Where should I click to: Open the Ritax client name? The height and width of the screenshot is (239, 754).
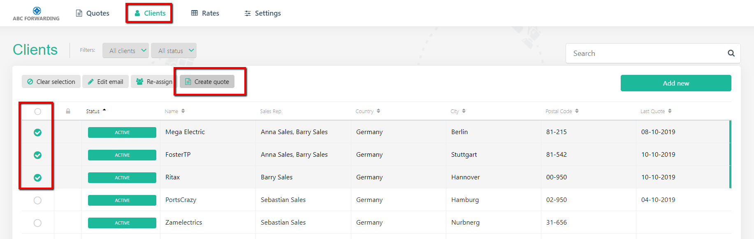tap(173, 177)
